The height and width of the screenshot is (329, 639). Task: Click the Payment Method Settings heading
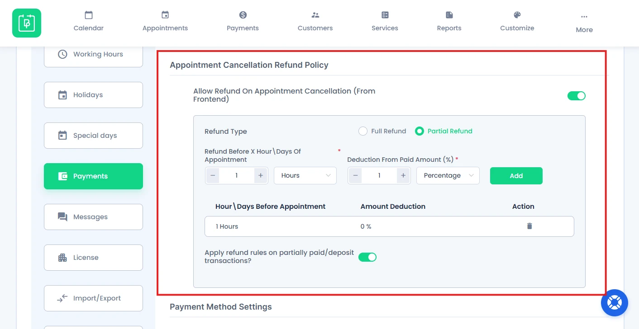(221, 307)
